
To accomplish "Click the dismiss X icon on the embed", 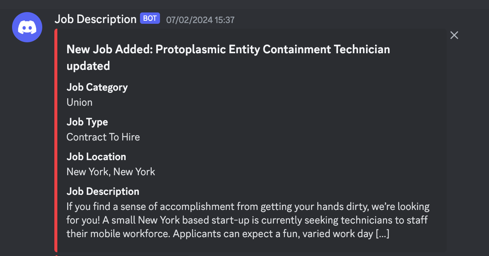I will point(454,35).
